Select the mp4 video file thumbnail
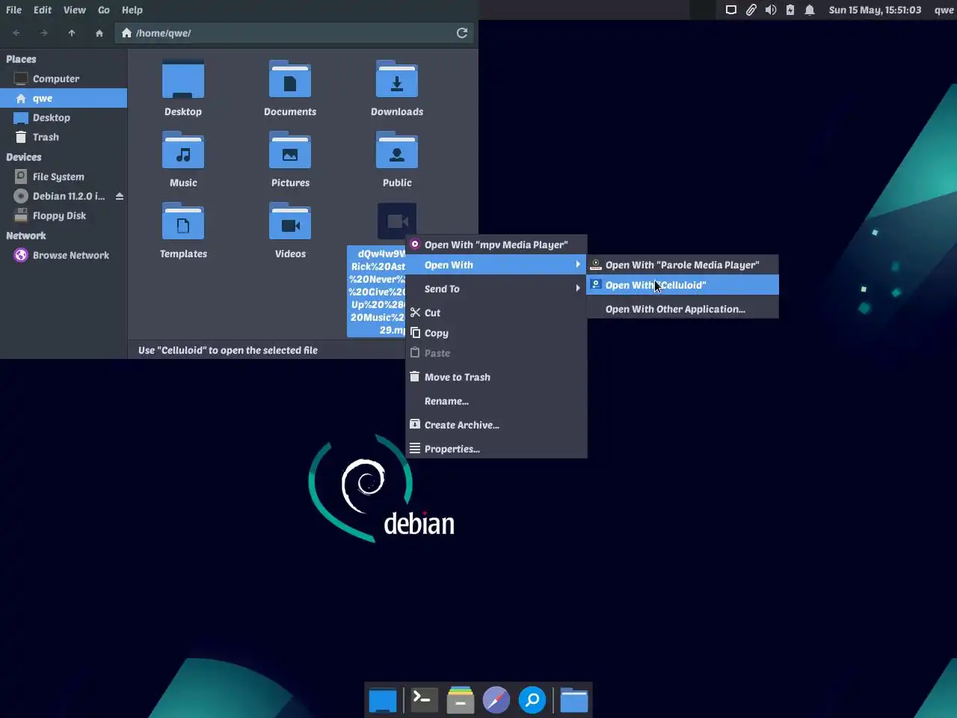 397,221
